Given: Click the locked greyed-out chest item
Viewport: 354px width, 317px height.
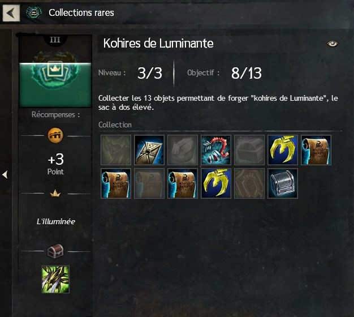Looking at the screenshot, I should [249, 150].
